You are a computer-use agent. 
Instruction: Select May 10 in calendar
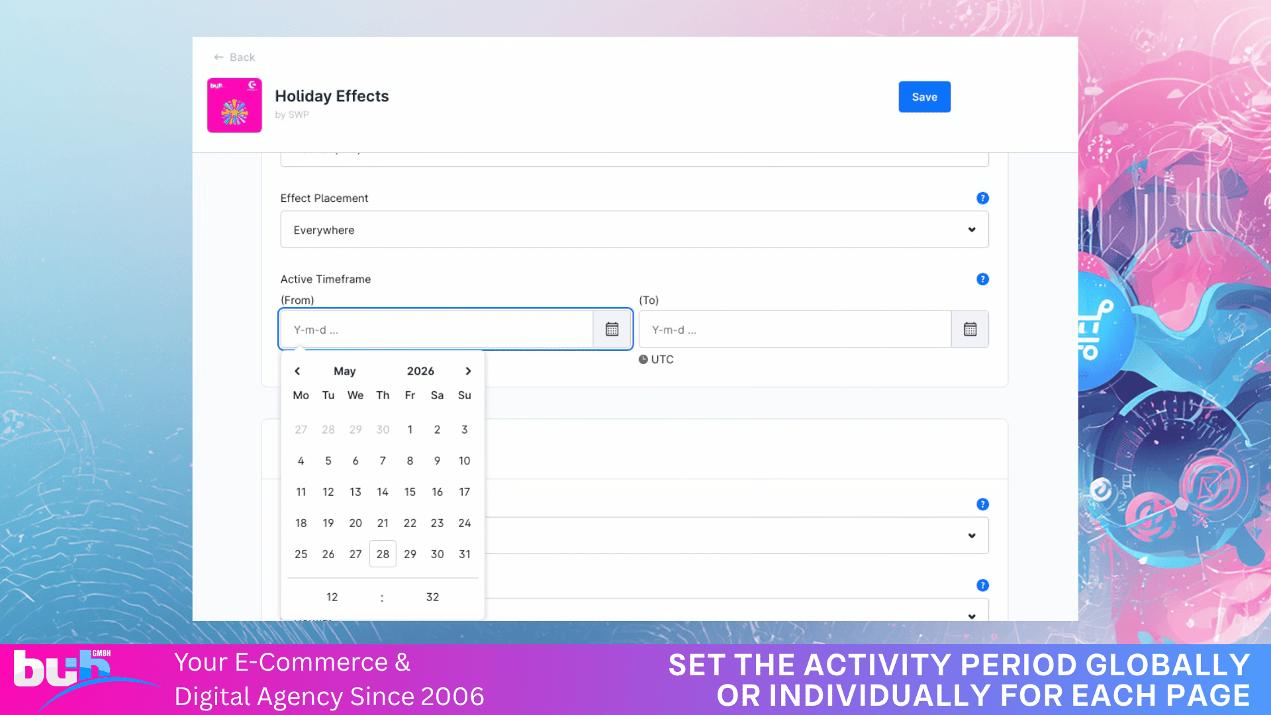point(465,461)
